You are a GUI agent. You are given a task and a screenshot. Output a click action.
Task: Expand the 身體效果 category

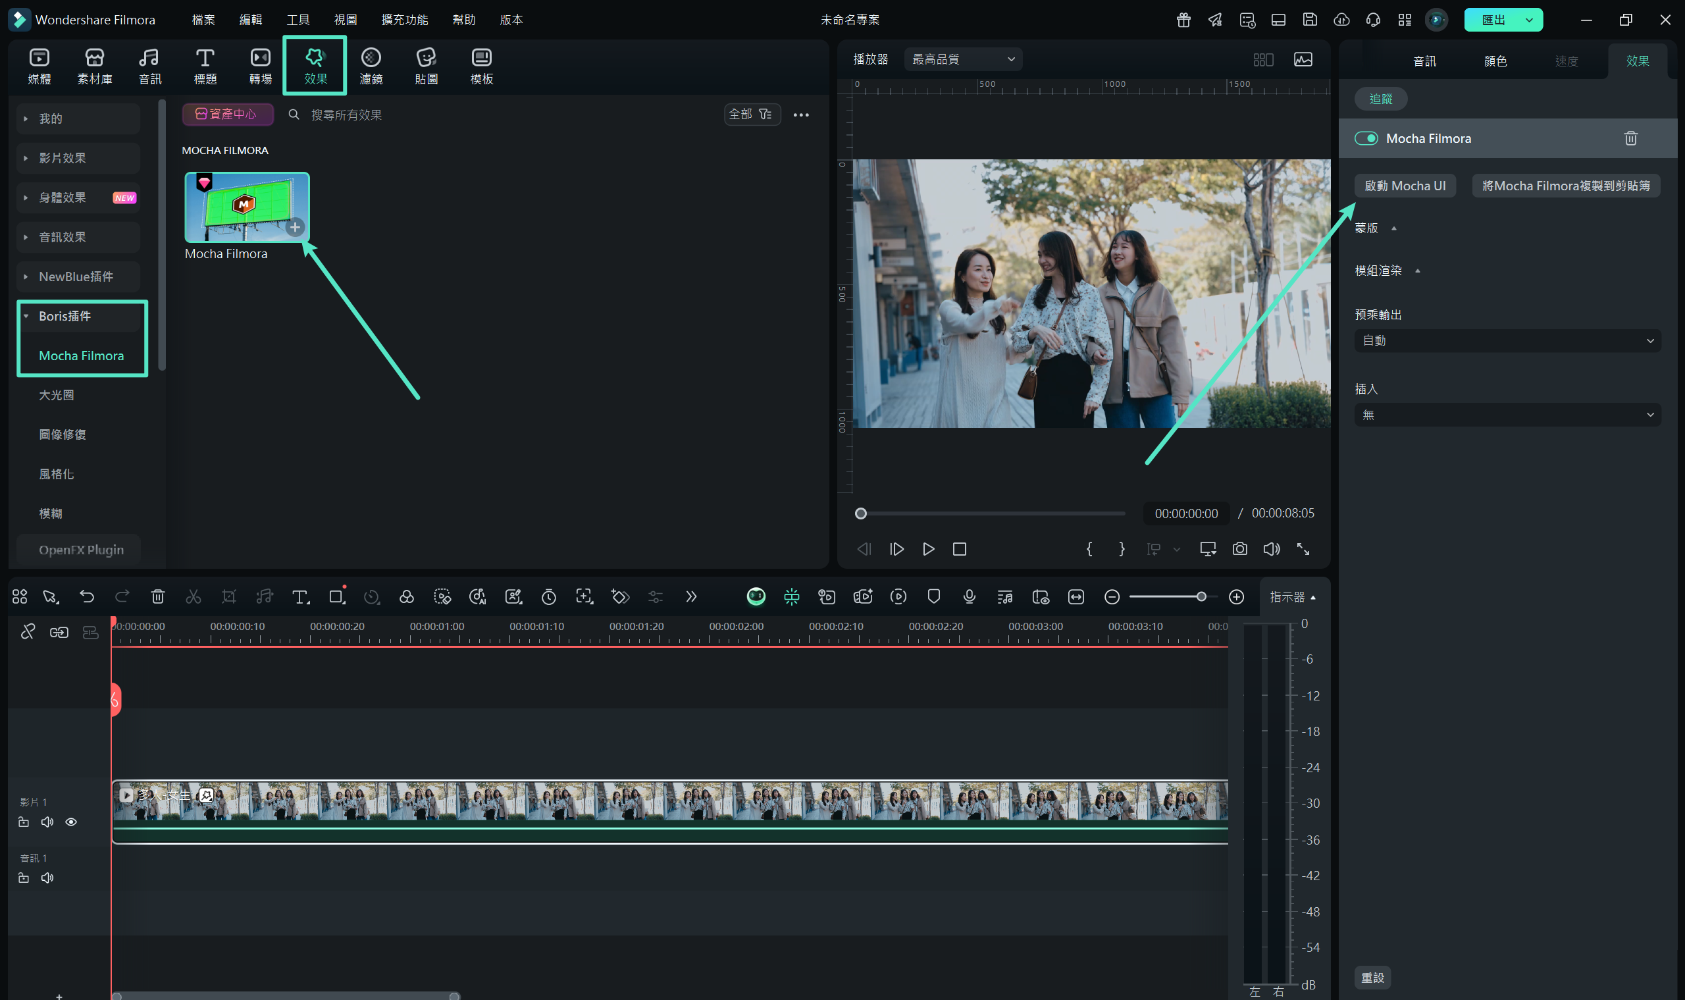tap(78, 197)
